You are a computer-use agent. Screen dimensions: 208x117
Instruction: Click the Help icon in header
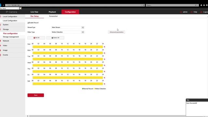pos(191,12)
